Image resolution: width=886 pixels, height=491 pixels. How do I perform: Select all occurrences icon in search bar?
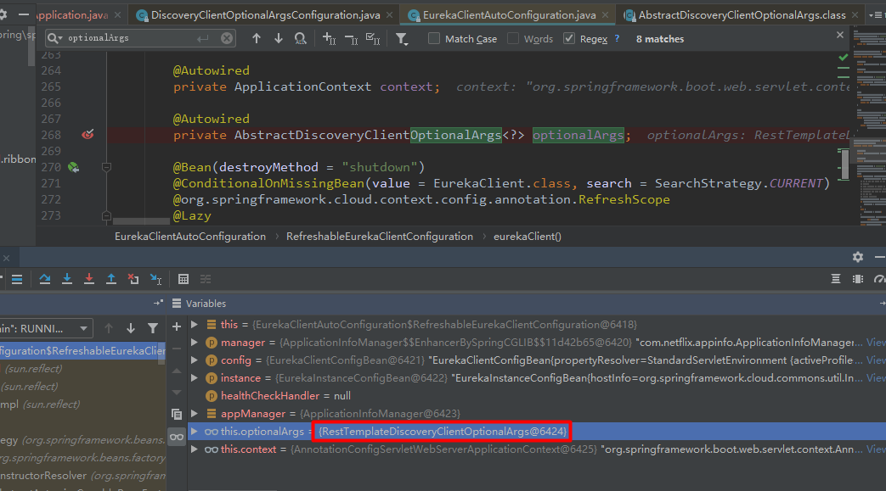373,38
